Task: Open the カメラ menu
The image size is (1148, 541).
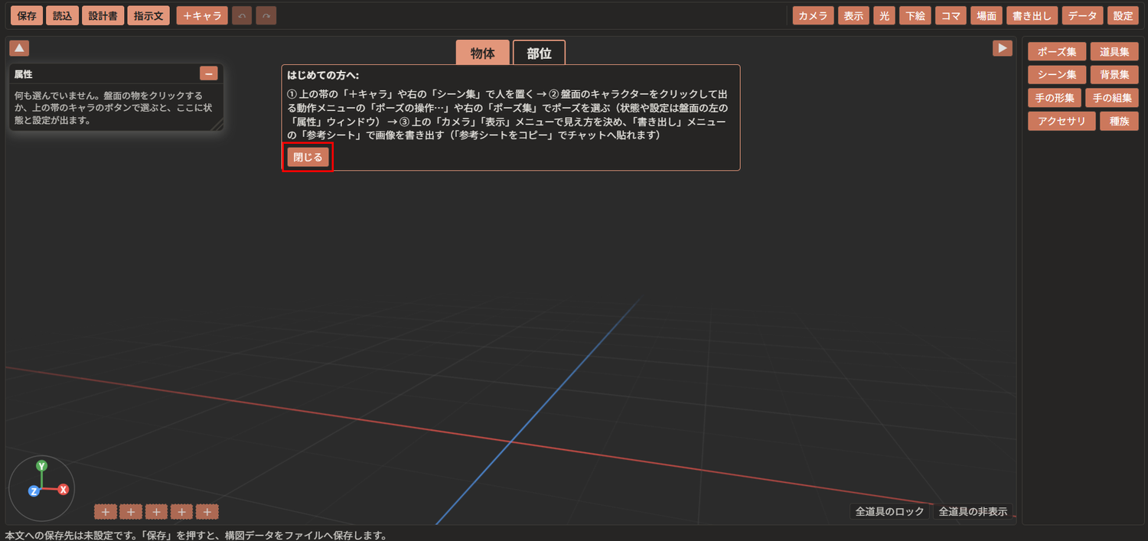Action: [x=814, y=15]
